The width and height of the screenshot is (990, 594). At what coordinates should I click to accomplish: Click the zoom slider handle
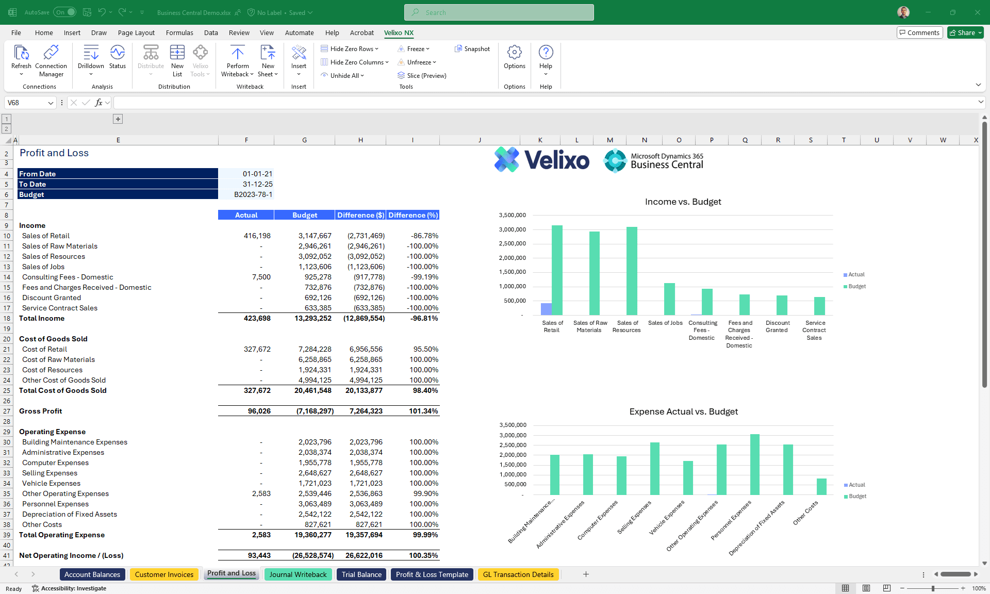click(x=933, y=588)
